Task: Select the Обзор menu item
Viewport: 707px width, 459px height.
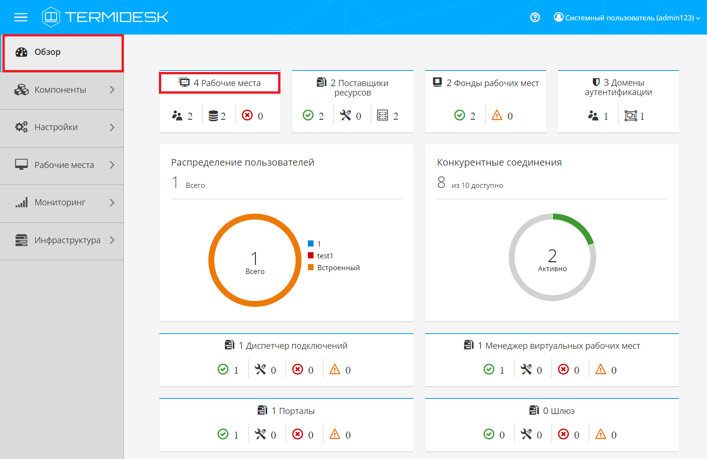Action: tap(47, 52)
